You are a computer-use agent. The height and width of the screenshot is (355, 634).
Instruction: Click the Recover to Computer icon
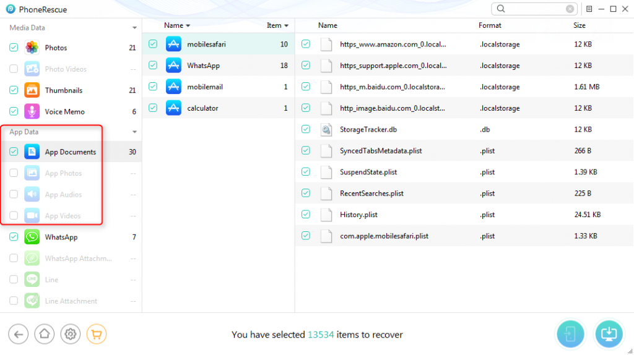click(609, 333)
